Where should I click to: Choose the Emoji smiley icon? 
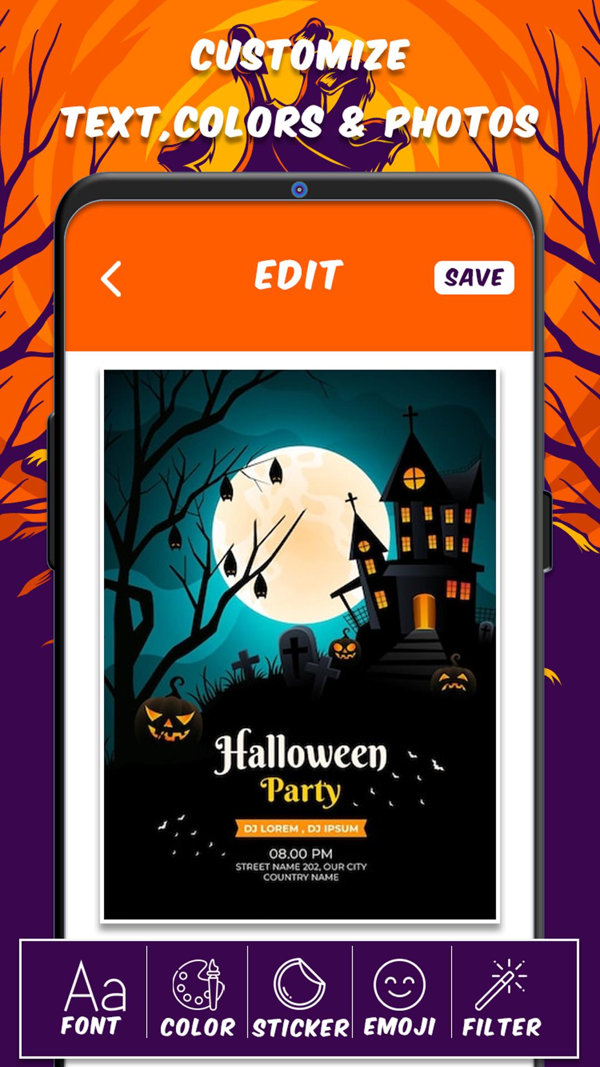tap(399, 985)
